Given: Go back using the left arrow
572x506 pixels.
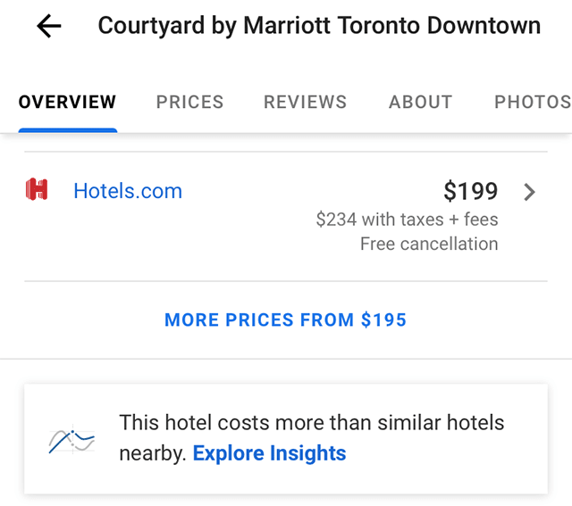Looking at the screenshot, I should (x=49, y=26).
